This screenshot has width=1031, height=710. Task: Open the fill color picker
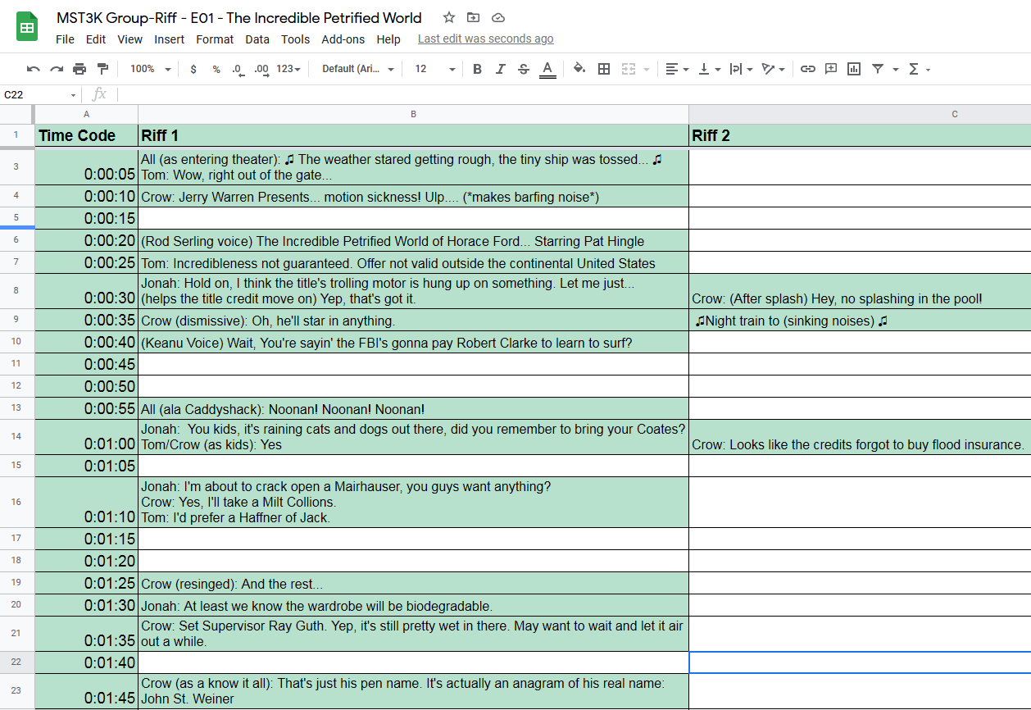[579, 69]
